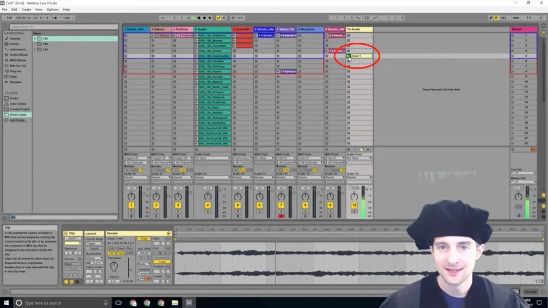This screenshot has height=308, width=548.
Task: Click the transport Stop button
Action: coord(199,18)
